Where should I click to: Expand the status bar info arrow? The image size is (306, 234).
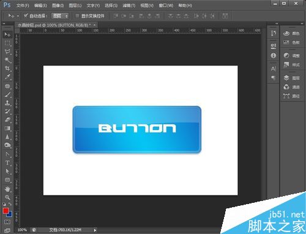point(95,230)
